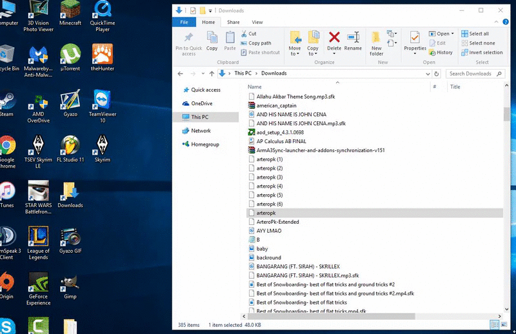Select file AP Calculus AB FINAL
Viewport: 516px width, 334px height.
tap(281, 141)
